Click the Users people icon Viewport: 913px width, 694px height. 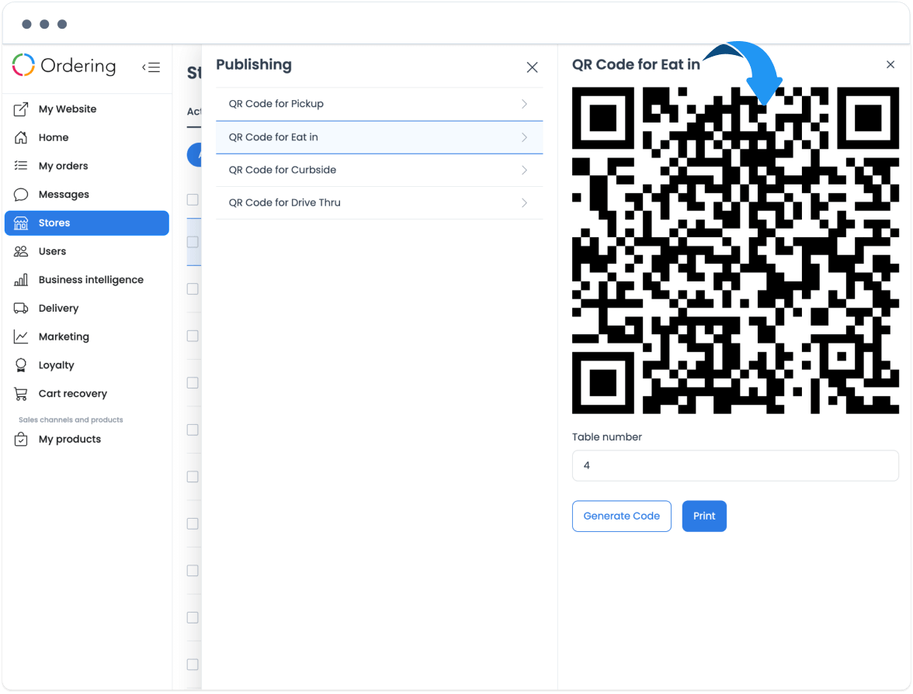[21, 251]
